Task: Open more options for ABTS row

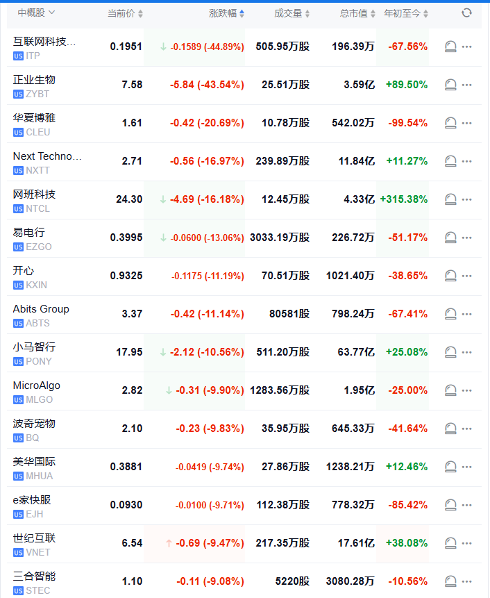Action: 467,314
